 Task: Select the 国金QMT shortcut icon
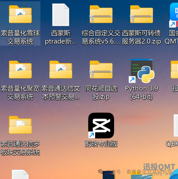(x=174, y=15)
